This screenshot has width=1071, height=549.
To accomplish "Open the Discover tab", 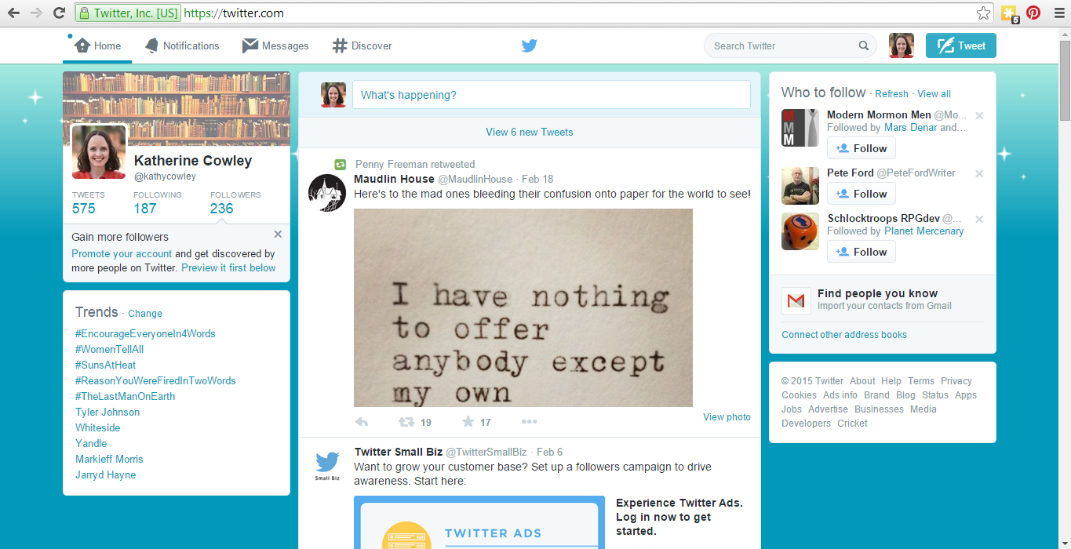I will pyautogui.click(x=362, y=45).
